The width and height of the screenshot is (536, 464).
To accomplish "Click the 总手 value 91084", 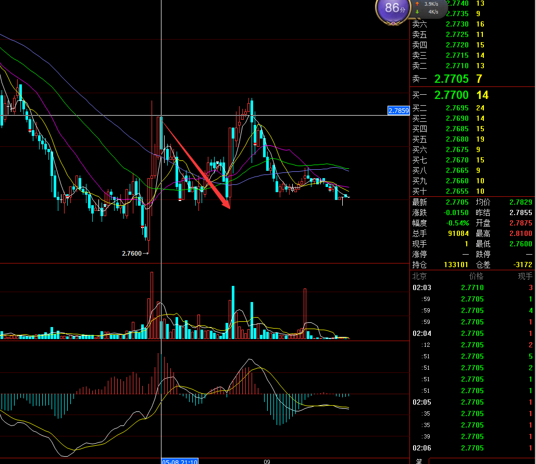I will point(458,233).
